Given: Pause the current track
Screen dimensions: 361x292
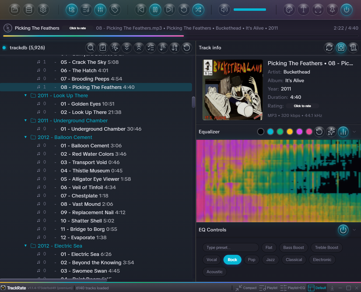Looking at the screenshot, I should coord(155,10).
